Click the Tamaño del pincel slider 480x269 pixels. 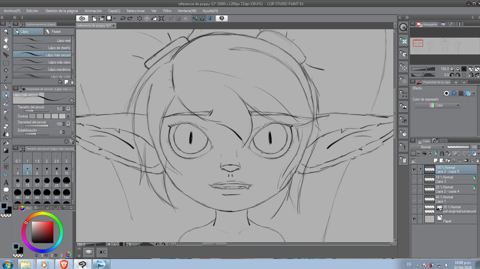[x=37, y=111]
